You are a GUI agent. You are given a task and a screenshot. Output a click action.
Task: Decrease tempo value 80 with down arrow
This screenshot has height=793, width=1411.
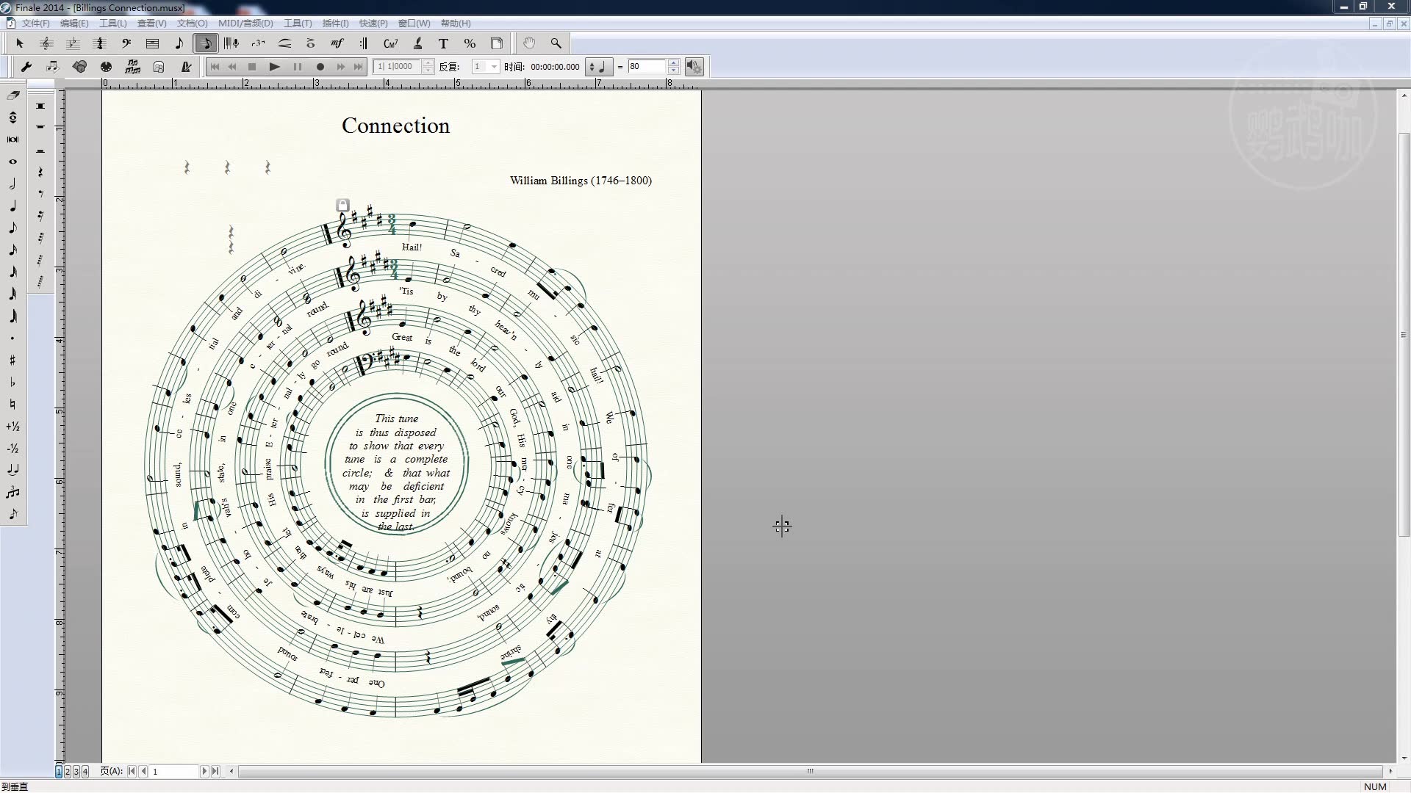673,70
